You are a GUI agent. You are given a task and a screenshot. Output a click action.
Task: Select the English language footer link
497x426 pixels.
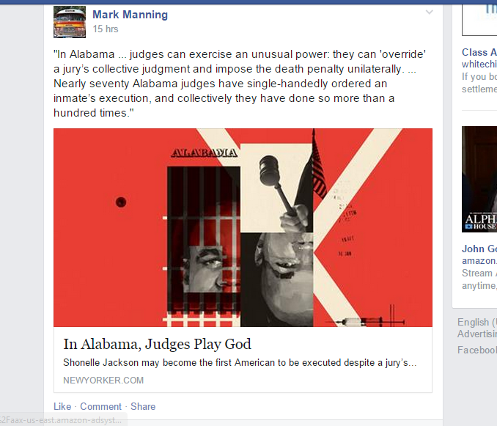coord(477,322)
